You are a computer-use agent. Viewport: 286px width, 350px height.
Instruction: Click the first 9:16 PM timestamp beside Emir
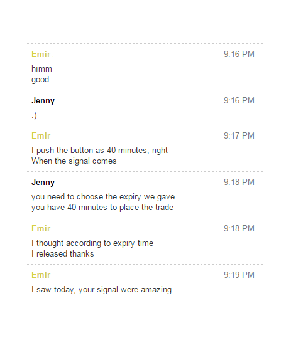pos(239,54)
